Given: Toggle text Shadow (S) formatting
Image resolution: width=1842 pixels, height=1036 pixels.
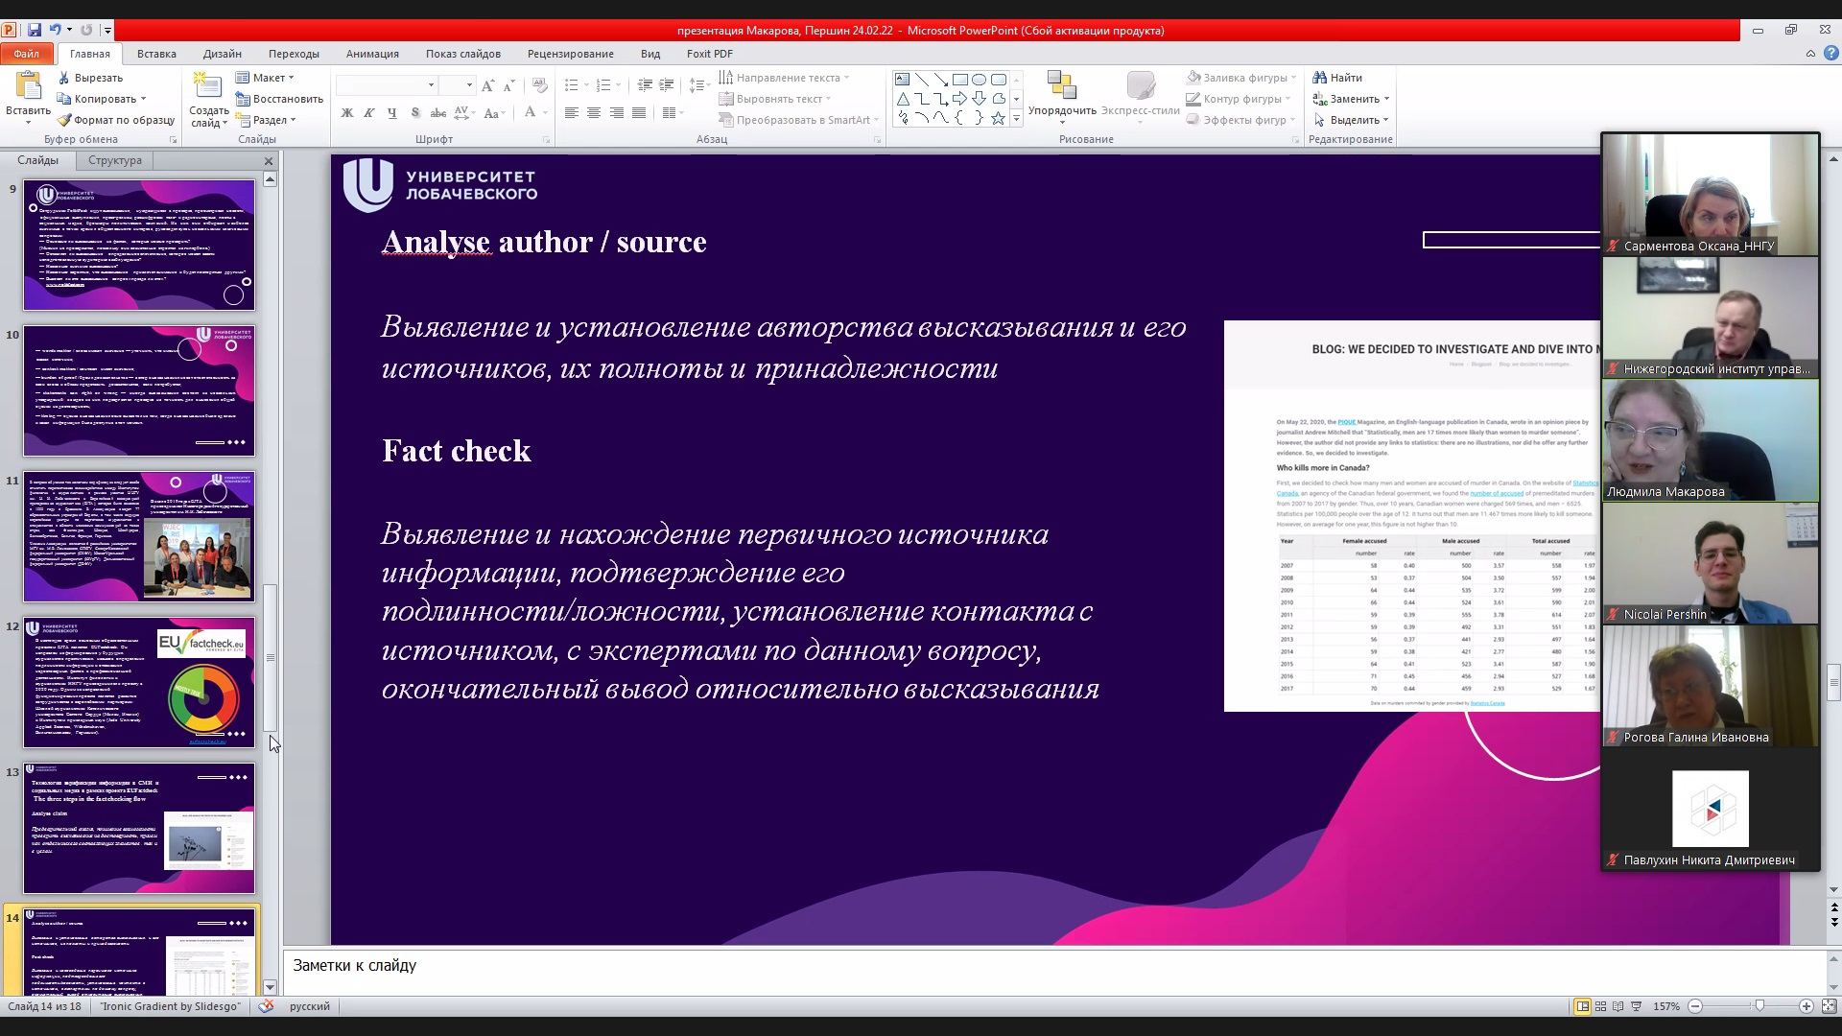Looking at the screenshot, I should pyautogui.click(x=414, y=113).
